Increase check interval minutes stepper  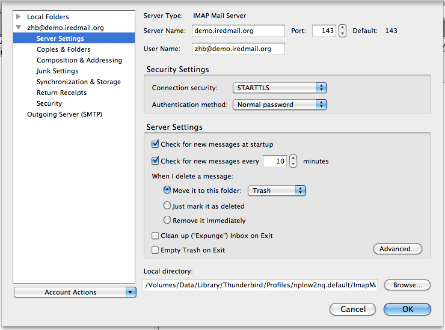293,158
